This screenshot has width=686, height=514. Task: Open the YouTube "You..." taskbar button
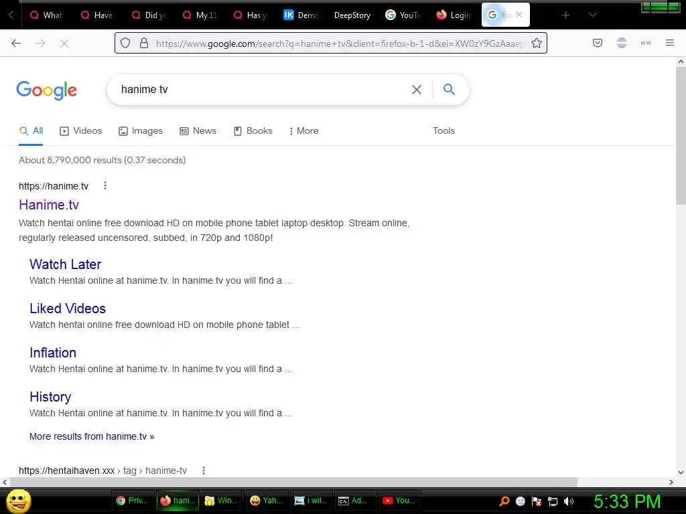pos(399,501)
